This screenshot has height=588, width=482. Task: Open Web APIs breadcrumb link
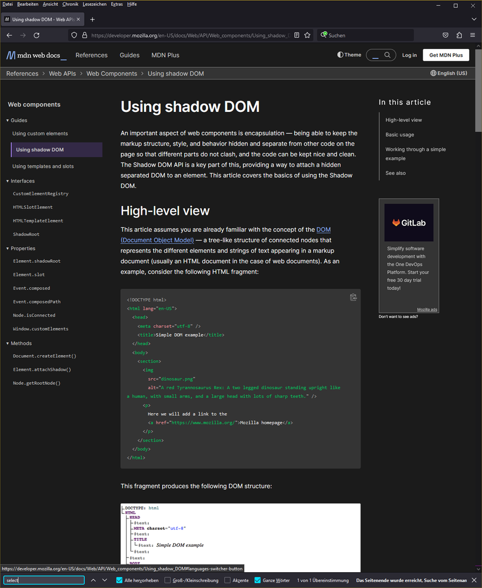[62, 74]
